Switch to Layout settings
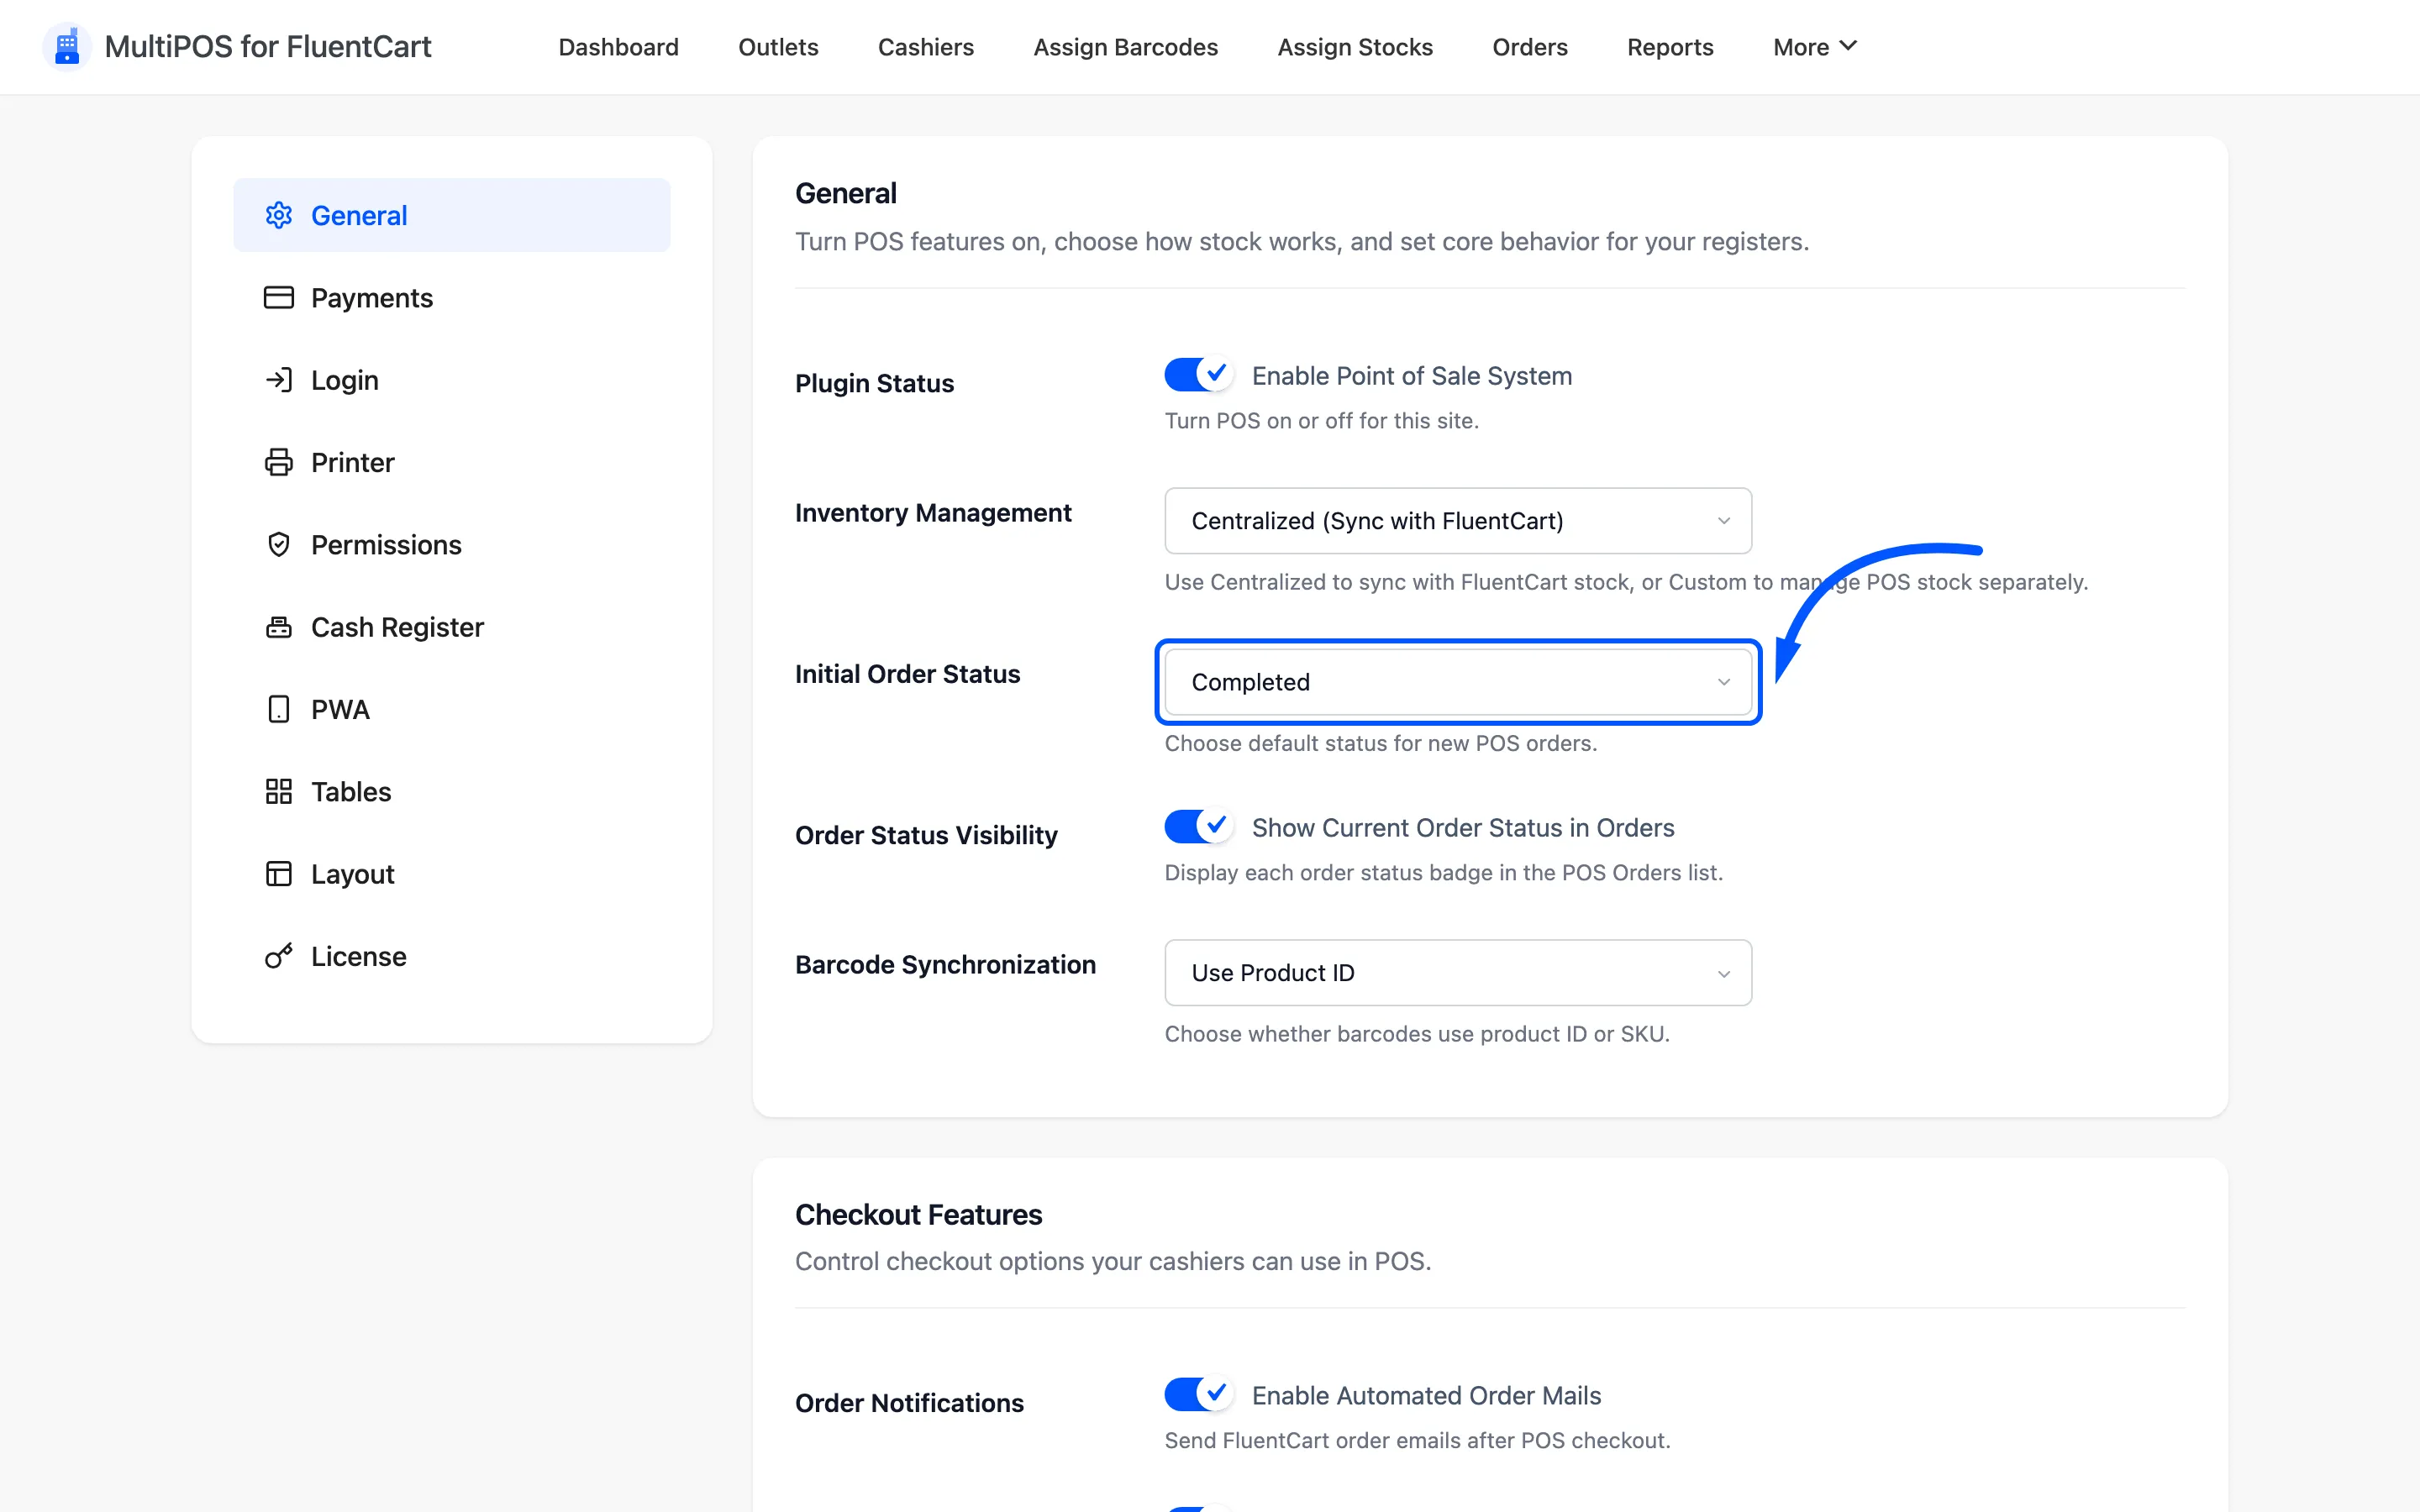The height and width of the screenshot is (1512, 2420). 452,874
